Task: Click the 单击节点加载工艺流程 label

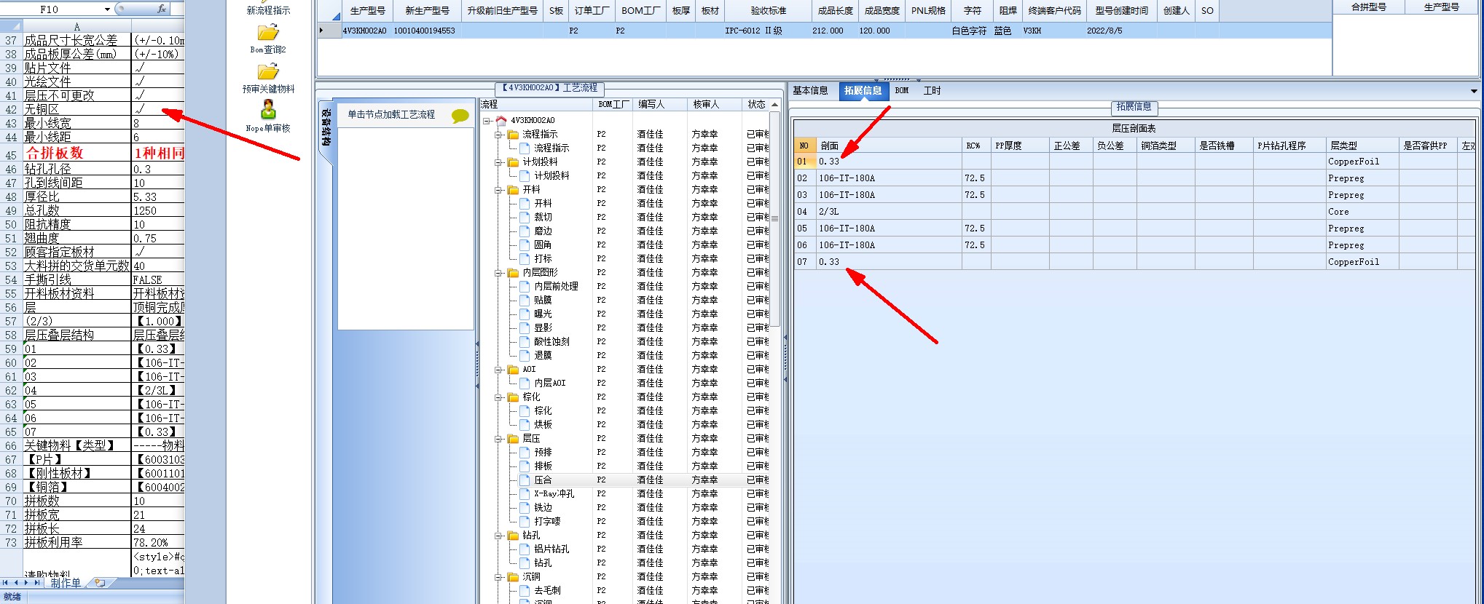Action: 391,115
